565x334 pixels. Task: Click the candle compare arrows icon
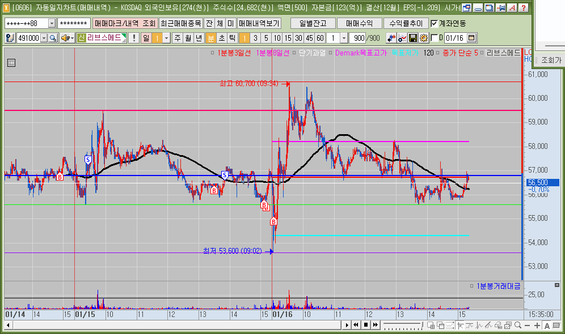(x=391, y=38)
